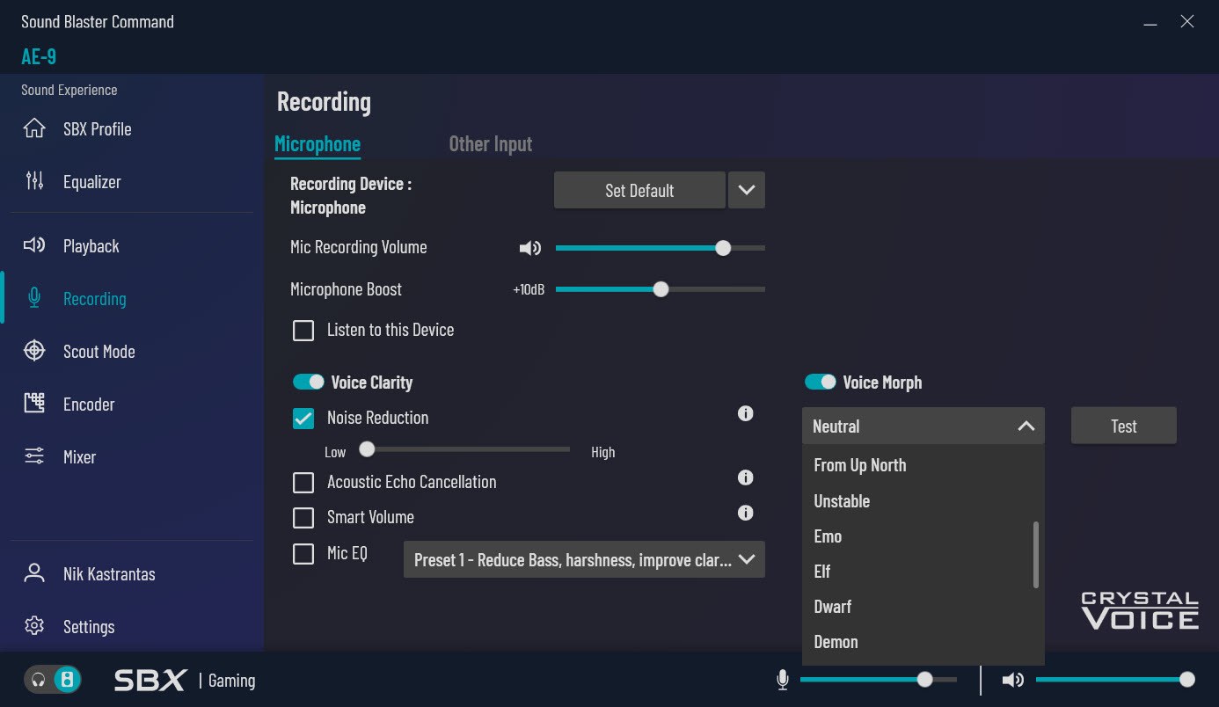Click the Recording microphone icon in sidebar
Image resolution: width=1219 pixels, height=707 pixels.
pos(34,298)
